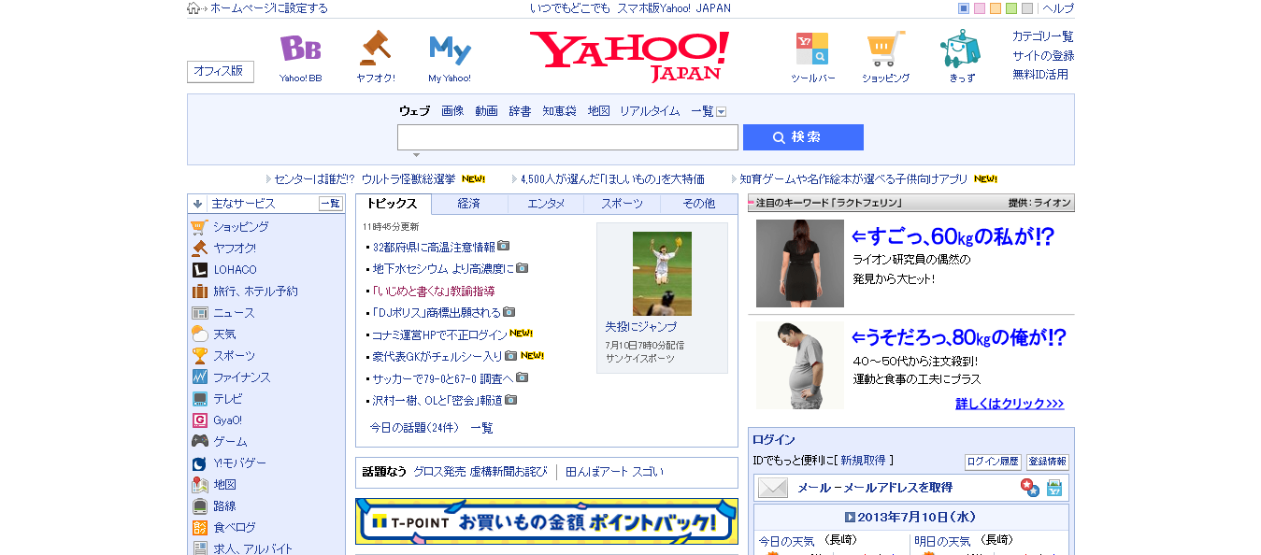Open headline コナミ運営HPで不正ログイン
1261x555 pixels.
coord(439,334)
